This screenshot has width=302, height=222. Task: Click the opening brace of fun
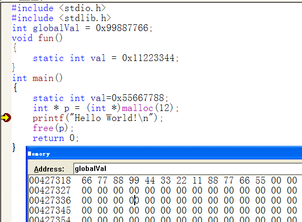[15, 47]
